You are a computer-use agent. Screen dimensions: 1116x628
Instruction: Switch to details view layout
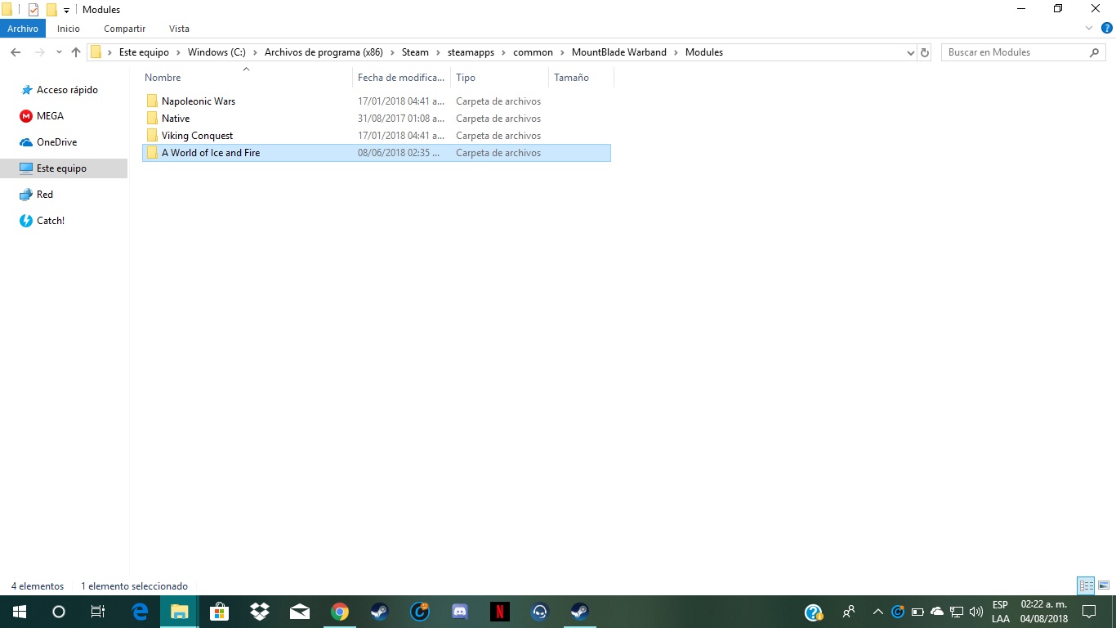coord(1086,585)
